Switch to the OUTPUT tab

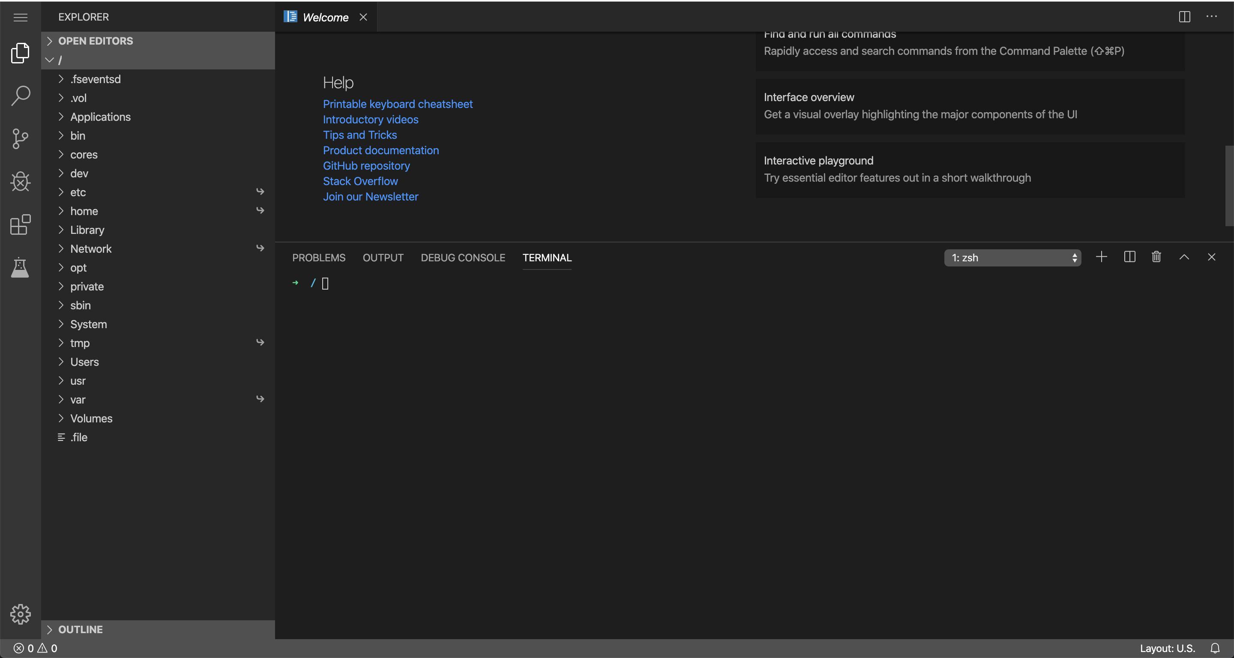pos(383,257)
